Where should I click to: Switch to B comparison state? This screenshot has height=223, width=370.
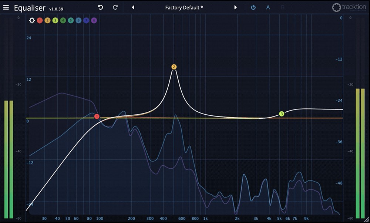pyautogui.click(x=283, y=7)
